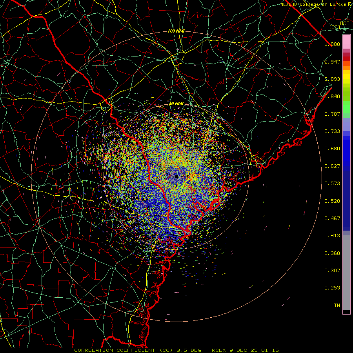The image size is (353, 353).
Task: Click the 0.893 scale value
Action: point(332,79)
